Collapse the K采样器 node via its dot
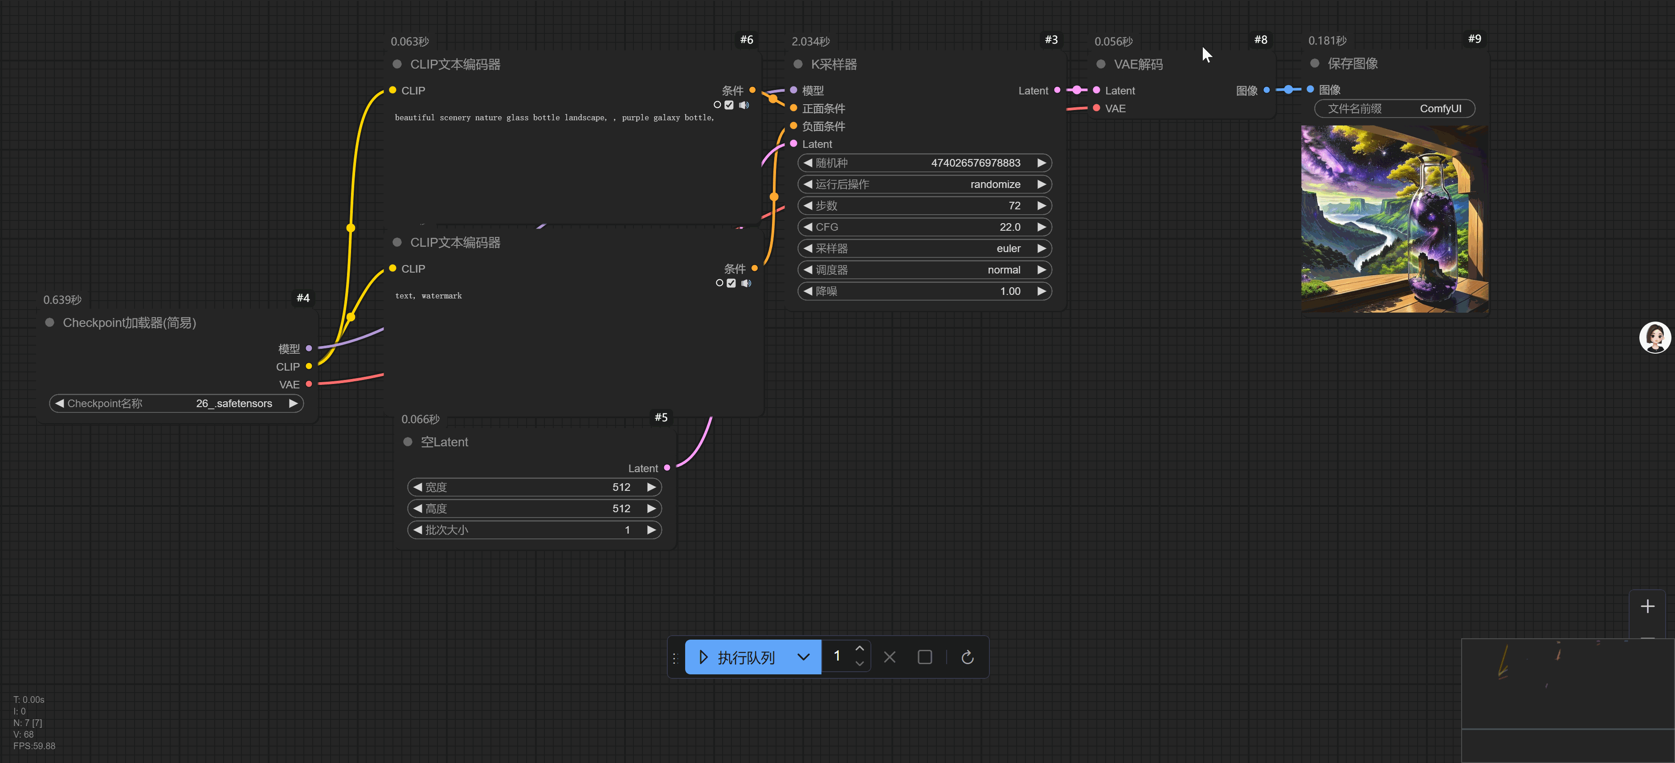The width and height of the screenshot is (1675, 763). (x=797, y=64)
